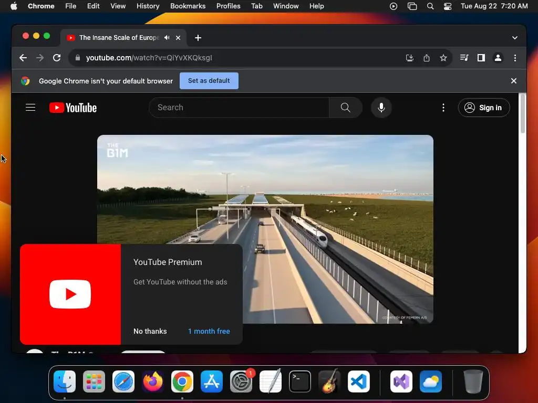
Task: Open Finder from the Dock
Action: point(65,381)
